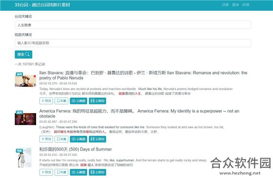Click the 台词关键词 label

coord(23,17)
